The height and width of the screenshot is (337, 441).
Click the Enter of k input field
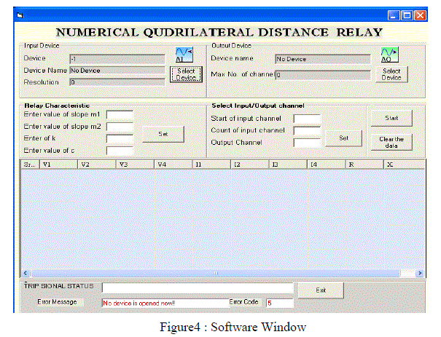coord(120,138)
